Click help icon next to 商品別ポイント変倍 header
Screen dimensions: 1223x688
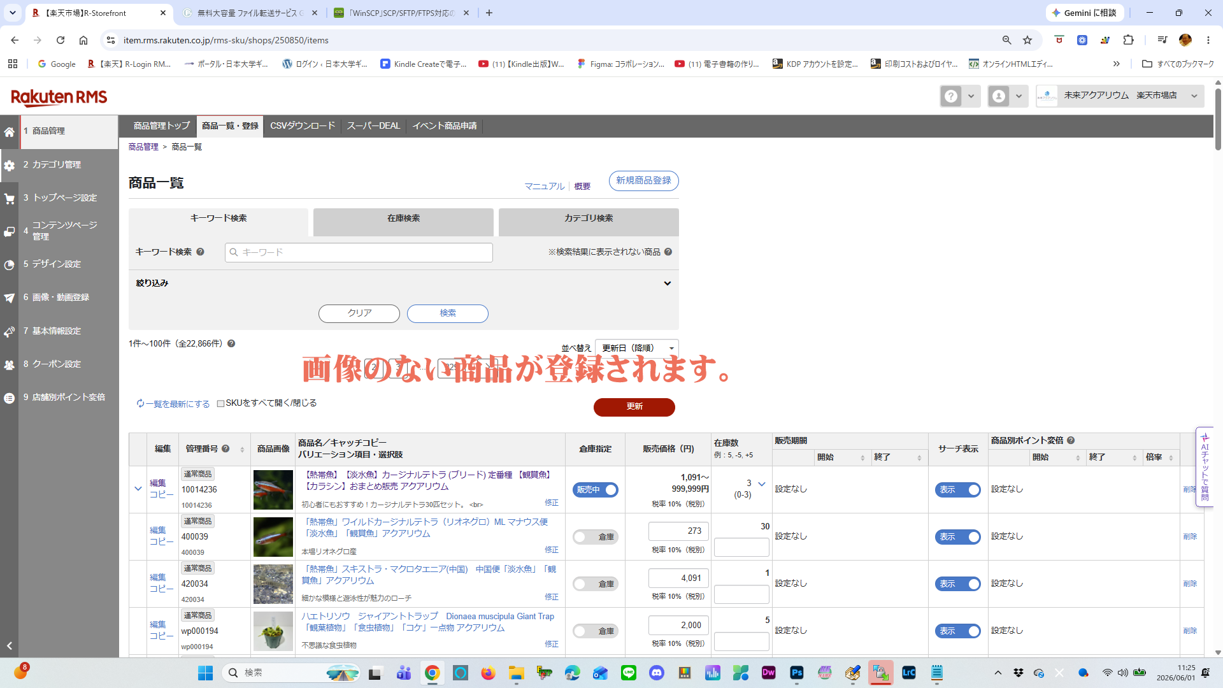(1071, 440)
